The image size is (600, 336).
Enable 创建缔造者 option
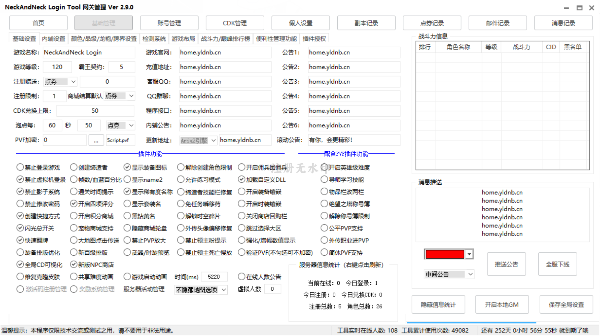click(89, 167)
